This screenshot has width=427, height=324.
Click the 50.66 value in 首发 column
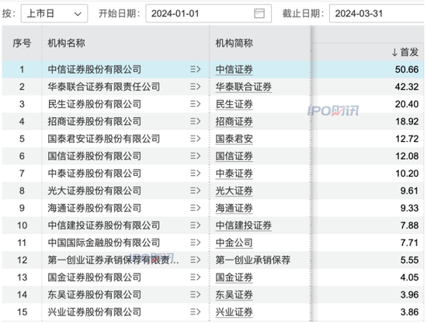point(407,70)
